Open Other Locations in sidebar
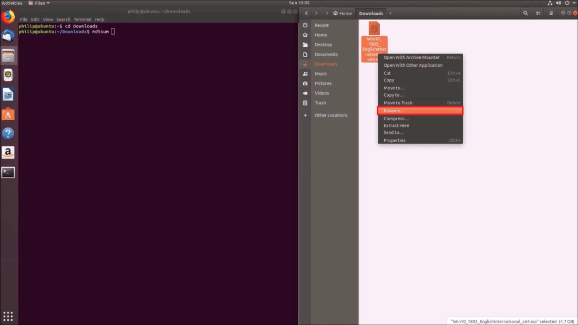This screenshot has width=578, height=325. tap(330, 116)
